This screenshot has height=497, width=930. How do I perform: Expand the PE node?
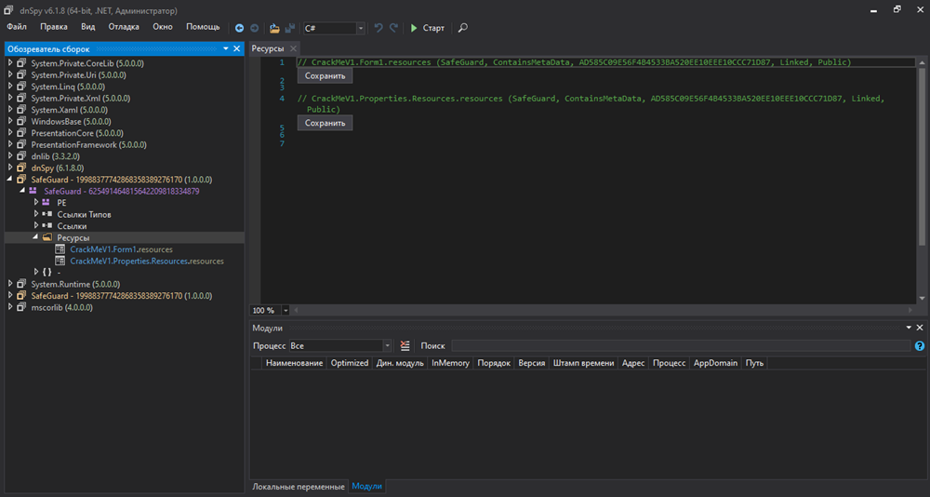click(x=35, y=203)
